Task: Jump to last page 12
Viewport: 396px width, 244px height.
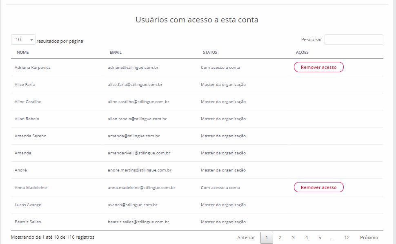Action: [x=347, y=237]
